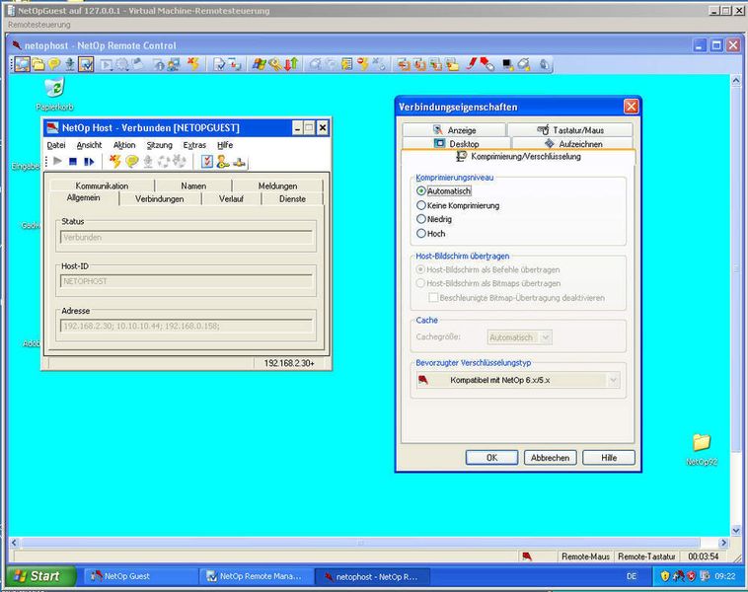Click Remote-Maus status bar entry
748x592 pixels.
point(585,556)
